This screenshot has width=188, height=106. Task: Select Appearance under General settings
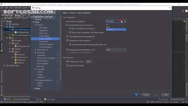click(x=44, y=30)
